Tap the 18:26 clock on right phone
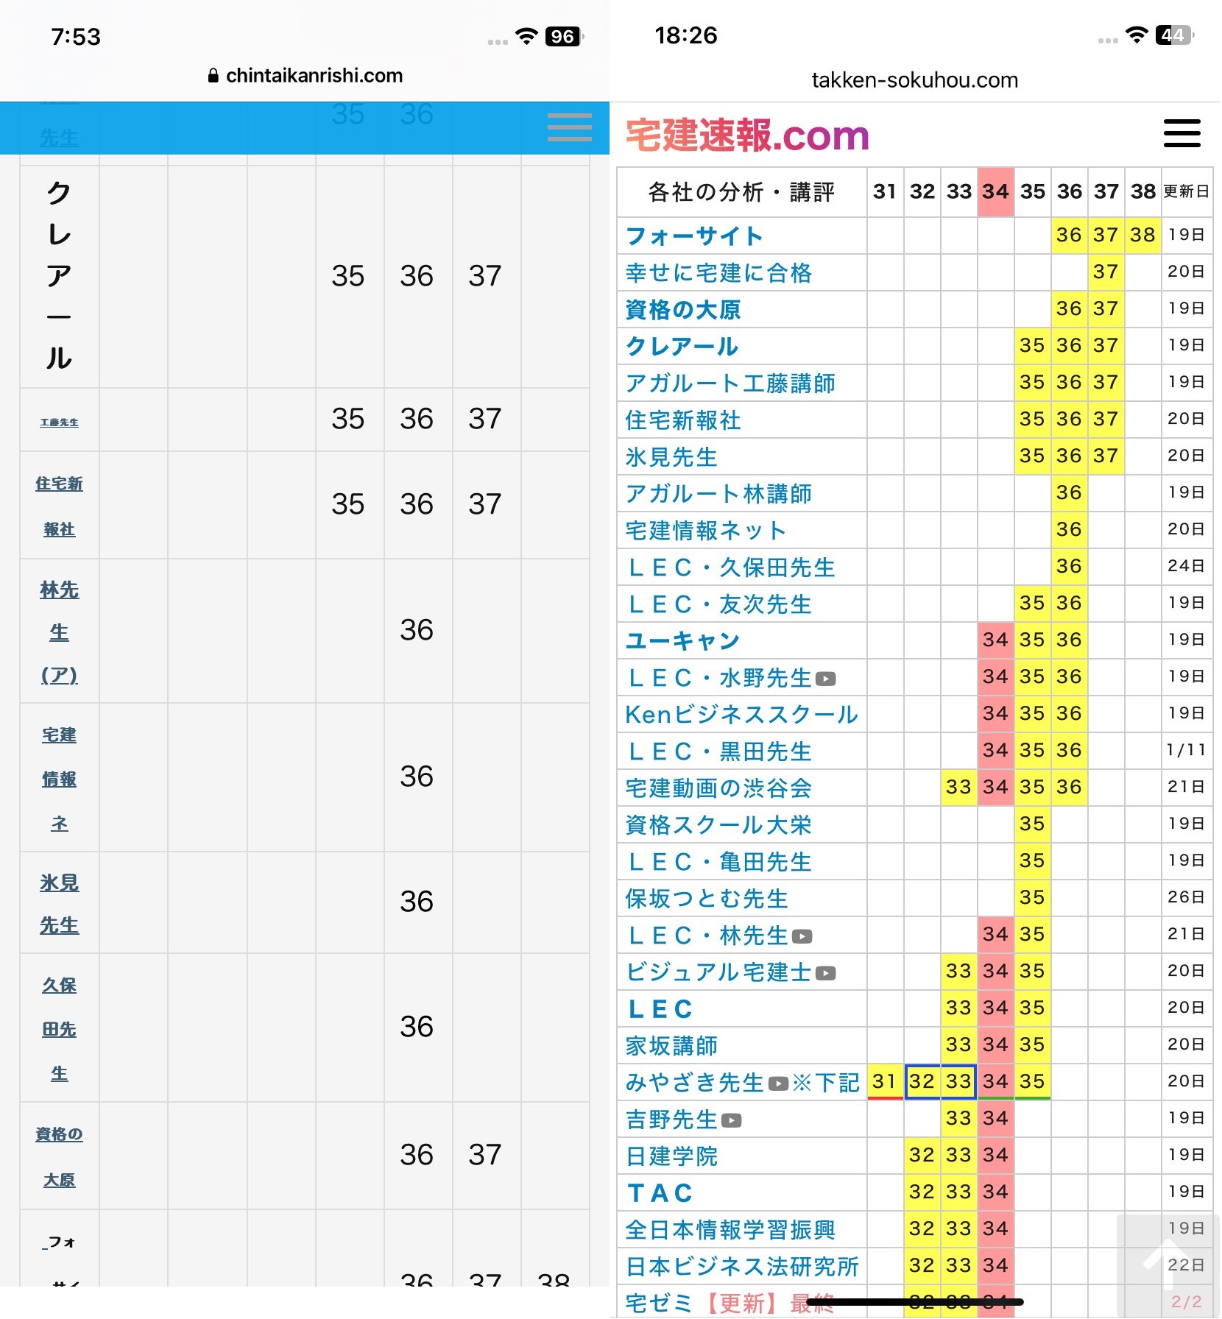Viewport: 1222px width, 1319px height. [x=686, y=35]
